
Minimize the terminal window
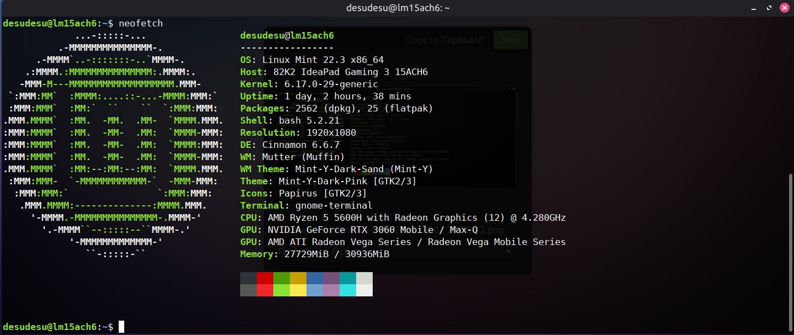pos(754,8)
